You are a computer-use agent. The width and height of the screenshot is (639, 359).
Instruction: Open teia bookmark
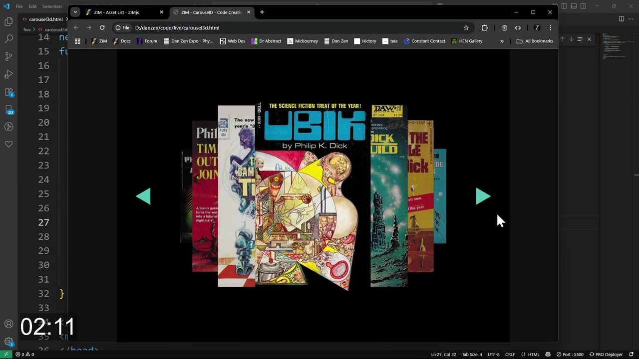(x=390, y=41)
